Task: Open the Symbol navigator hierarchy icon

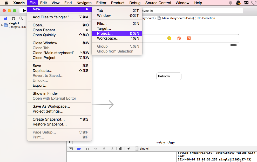Action: click(x=13, y=18)
